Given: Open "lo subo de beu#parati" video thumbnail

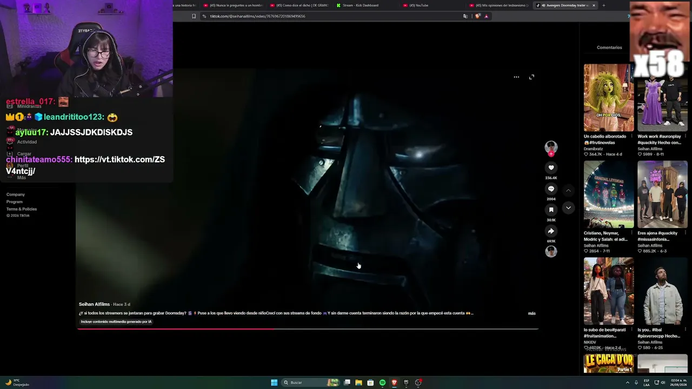Looking at the screenshot, I should 609,291.
